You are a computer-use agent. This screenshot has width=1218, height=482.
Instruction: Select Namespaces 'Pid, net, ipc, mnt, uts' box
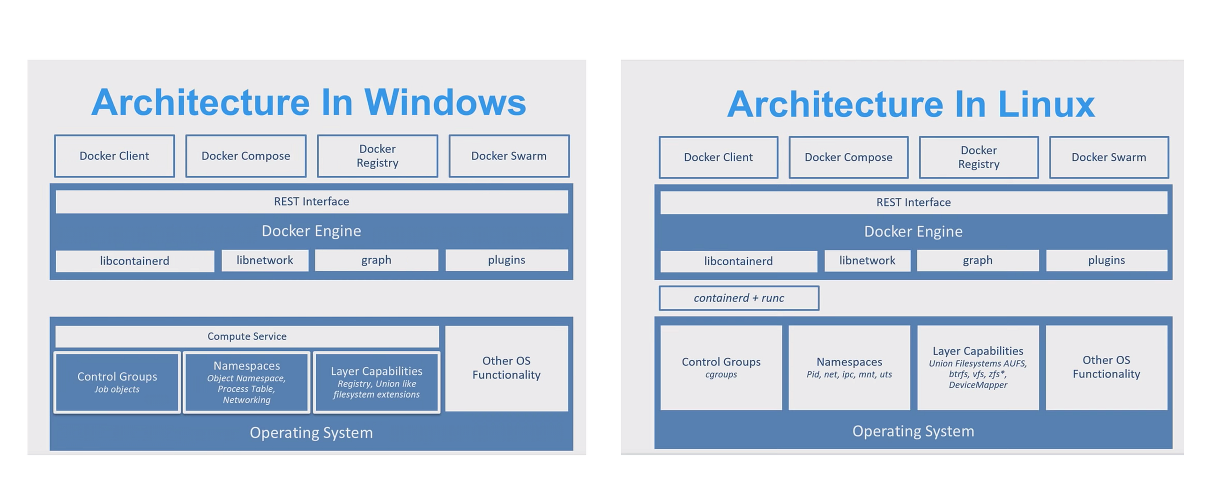[x=849, y=368]
